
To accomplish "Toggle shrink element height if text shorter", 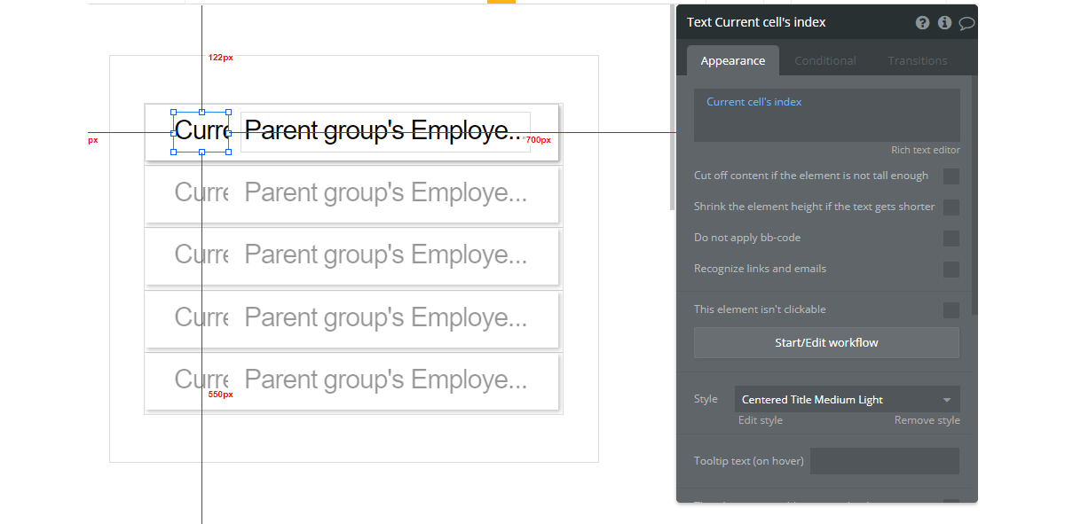I will [951, 207].
